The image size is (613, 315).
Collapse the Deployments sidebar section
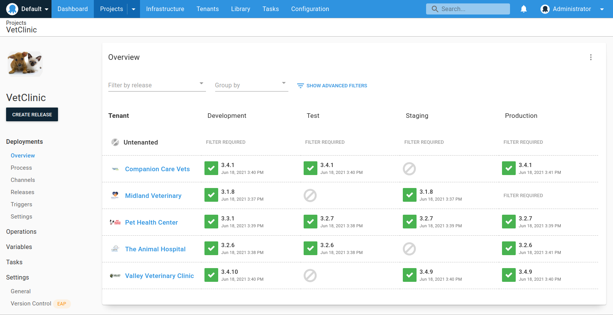tap(24, 141)
